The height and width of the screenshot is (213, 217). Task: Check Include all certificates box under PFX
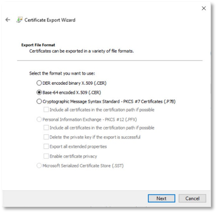pyautogui.click(x=46, y=128)
